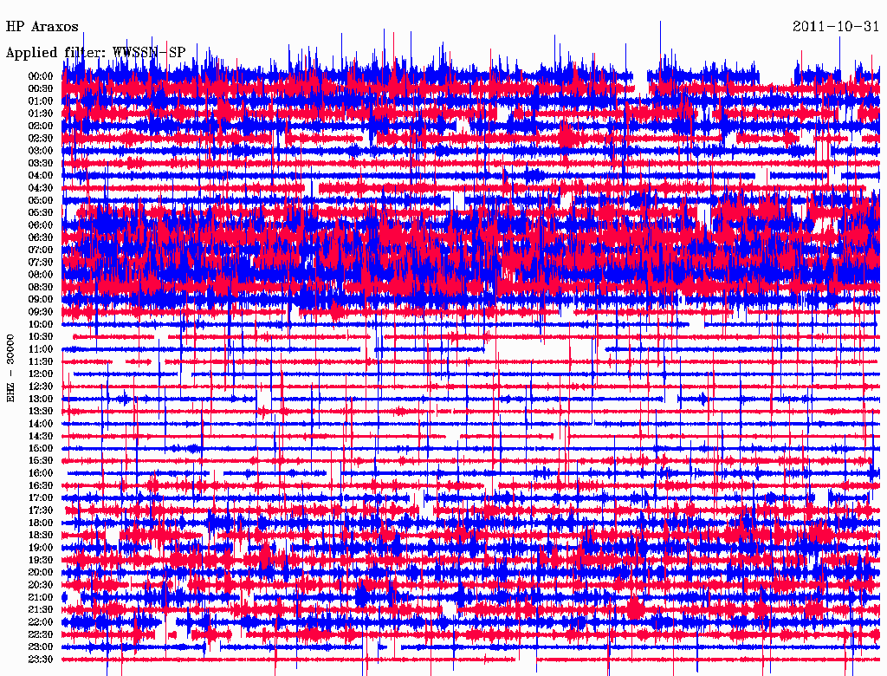887x676 pixels.
Task: Select the 14:30 time label
Action: [x=41, y=436]
